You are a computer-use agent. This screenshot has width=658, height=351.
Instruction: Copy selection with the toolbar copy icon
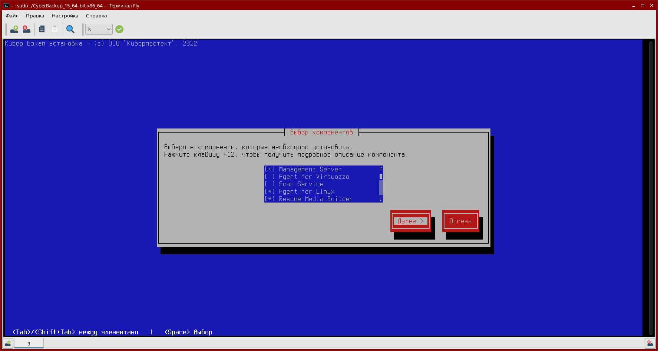coord(42,29)
